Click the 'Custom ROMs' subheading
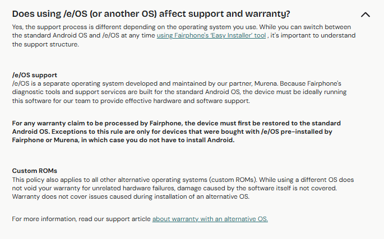 coord(35,171)
